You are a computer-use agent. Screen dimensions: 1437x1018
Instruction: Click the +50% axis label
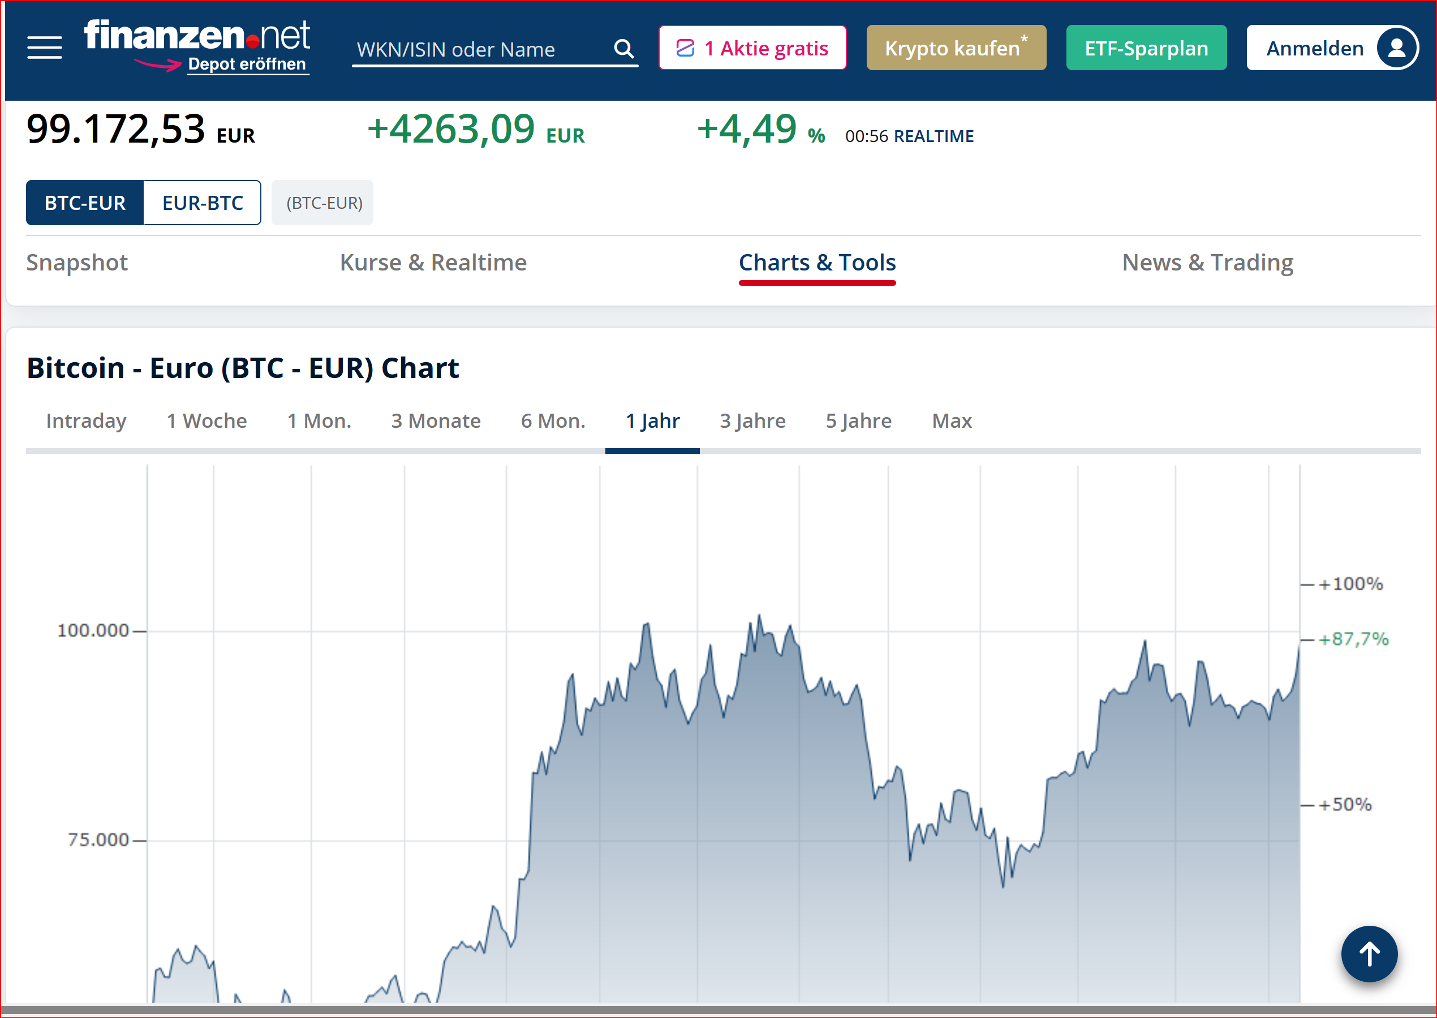coord(1345,805)
